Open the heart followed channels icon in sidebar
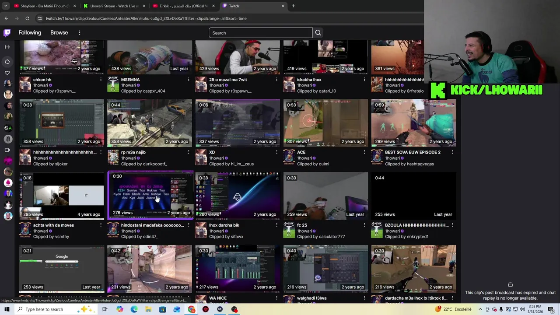 (7, 73)
